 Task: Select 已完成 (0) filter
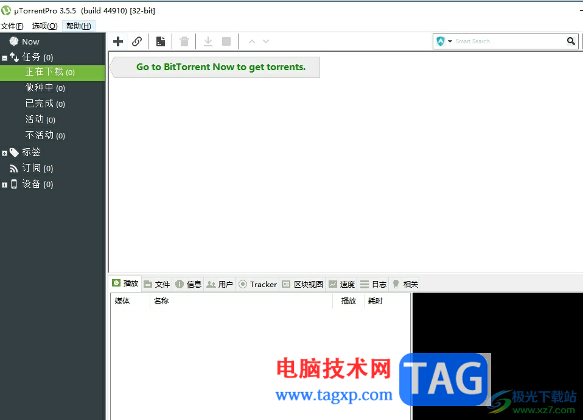[45, 104]
